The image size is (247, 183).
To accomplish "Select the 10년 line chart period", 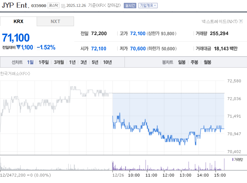I will click(108, 62).
